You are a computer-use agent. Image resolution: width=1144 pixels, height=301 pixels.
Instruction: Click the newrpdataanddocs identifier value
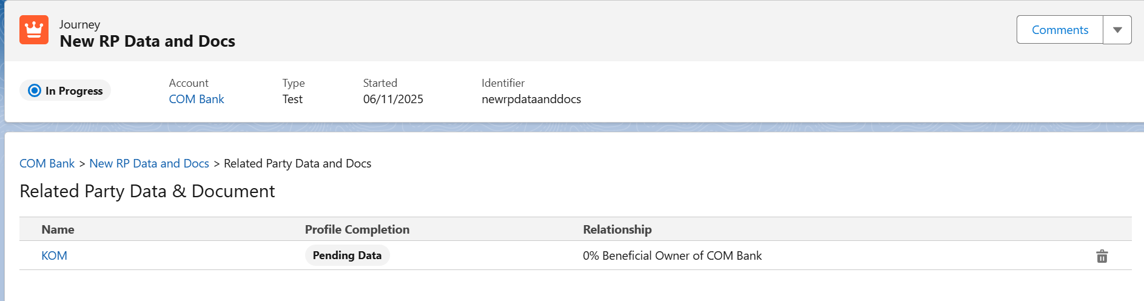point(531,99)
